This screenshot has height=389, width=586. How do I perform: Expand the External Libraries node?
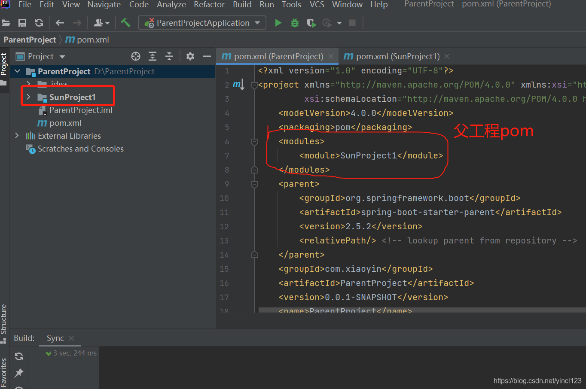click(x=17, y=136)
